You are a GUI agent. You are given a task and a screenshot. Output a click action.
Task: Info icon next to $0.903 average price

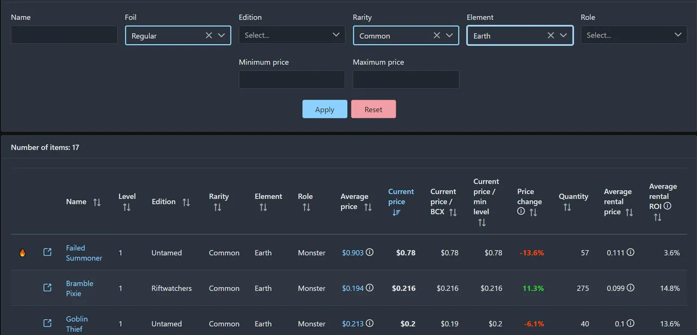click(x=370, y=252)
